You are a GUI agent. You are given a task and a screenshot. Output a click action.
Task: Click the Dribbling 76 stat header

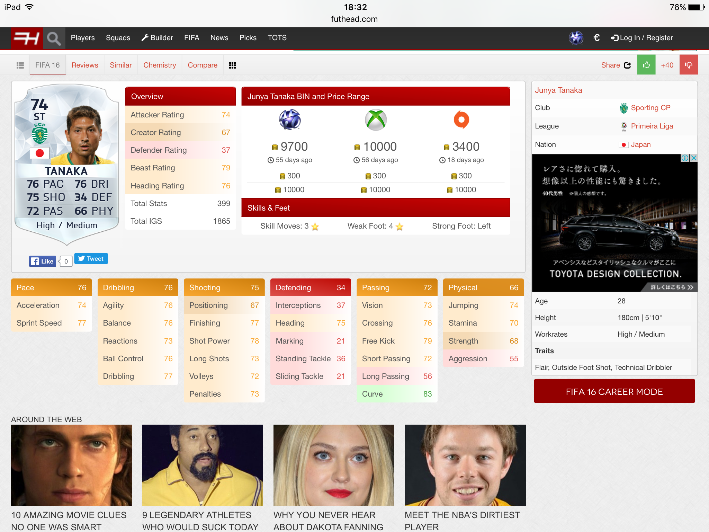coord(138,287)
